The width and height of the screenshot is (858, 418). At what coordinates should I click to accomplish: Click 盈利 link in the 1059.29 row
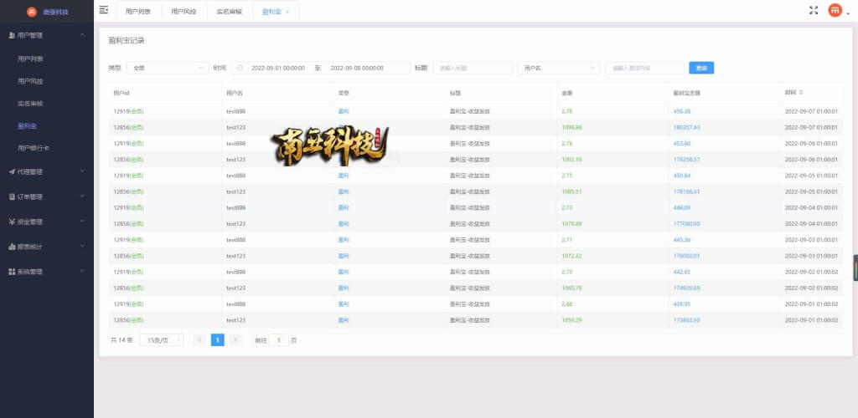click(x=343, y=320)
